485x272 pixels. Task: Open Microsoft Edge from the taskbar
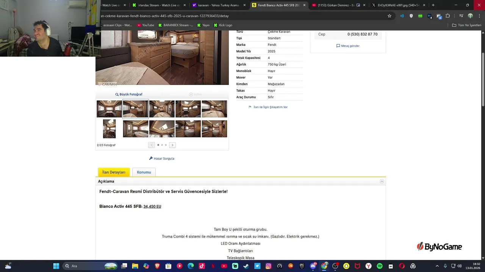(x=191, y=266)
